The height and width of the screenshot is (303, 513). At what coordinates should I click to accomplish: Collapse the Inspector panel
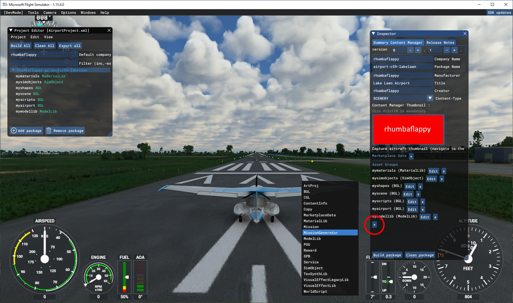(374, 34)
